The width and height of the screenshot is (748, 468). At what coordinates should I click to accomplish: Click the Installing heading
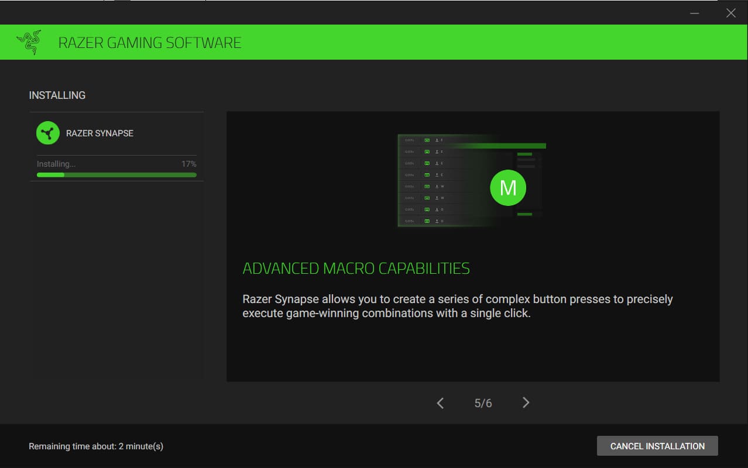[x=57, y=95]
